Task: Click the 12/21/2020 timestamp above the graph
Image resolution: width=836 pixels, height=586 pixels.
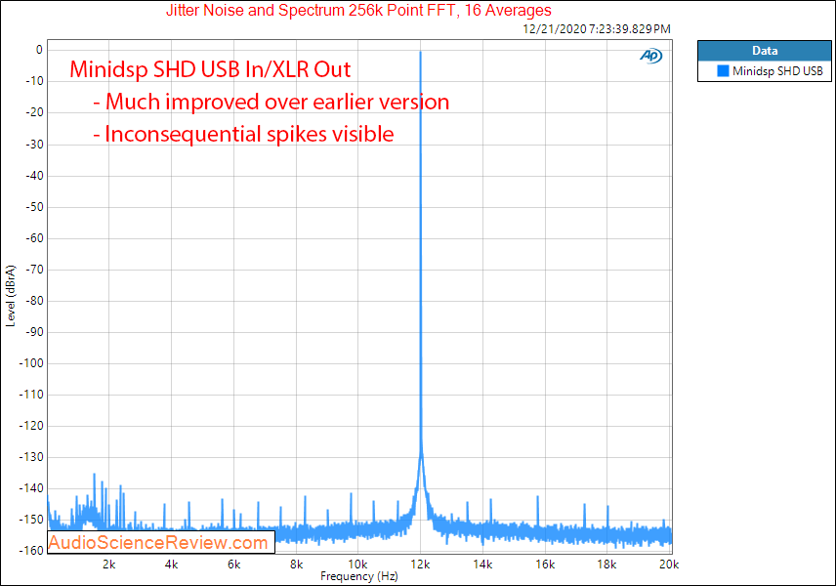Action: [596, 29]
